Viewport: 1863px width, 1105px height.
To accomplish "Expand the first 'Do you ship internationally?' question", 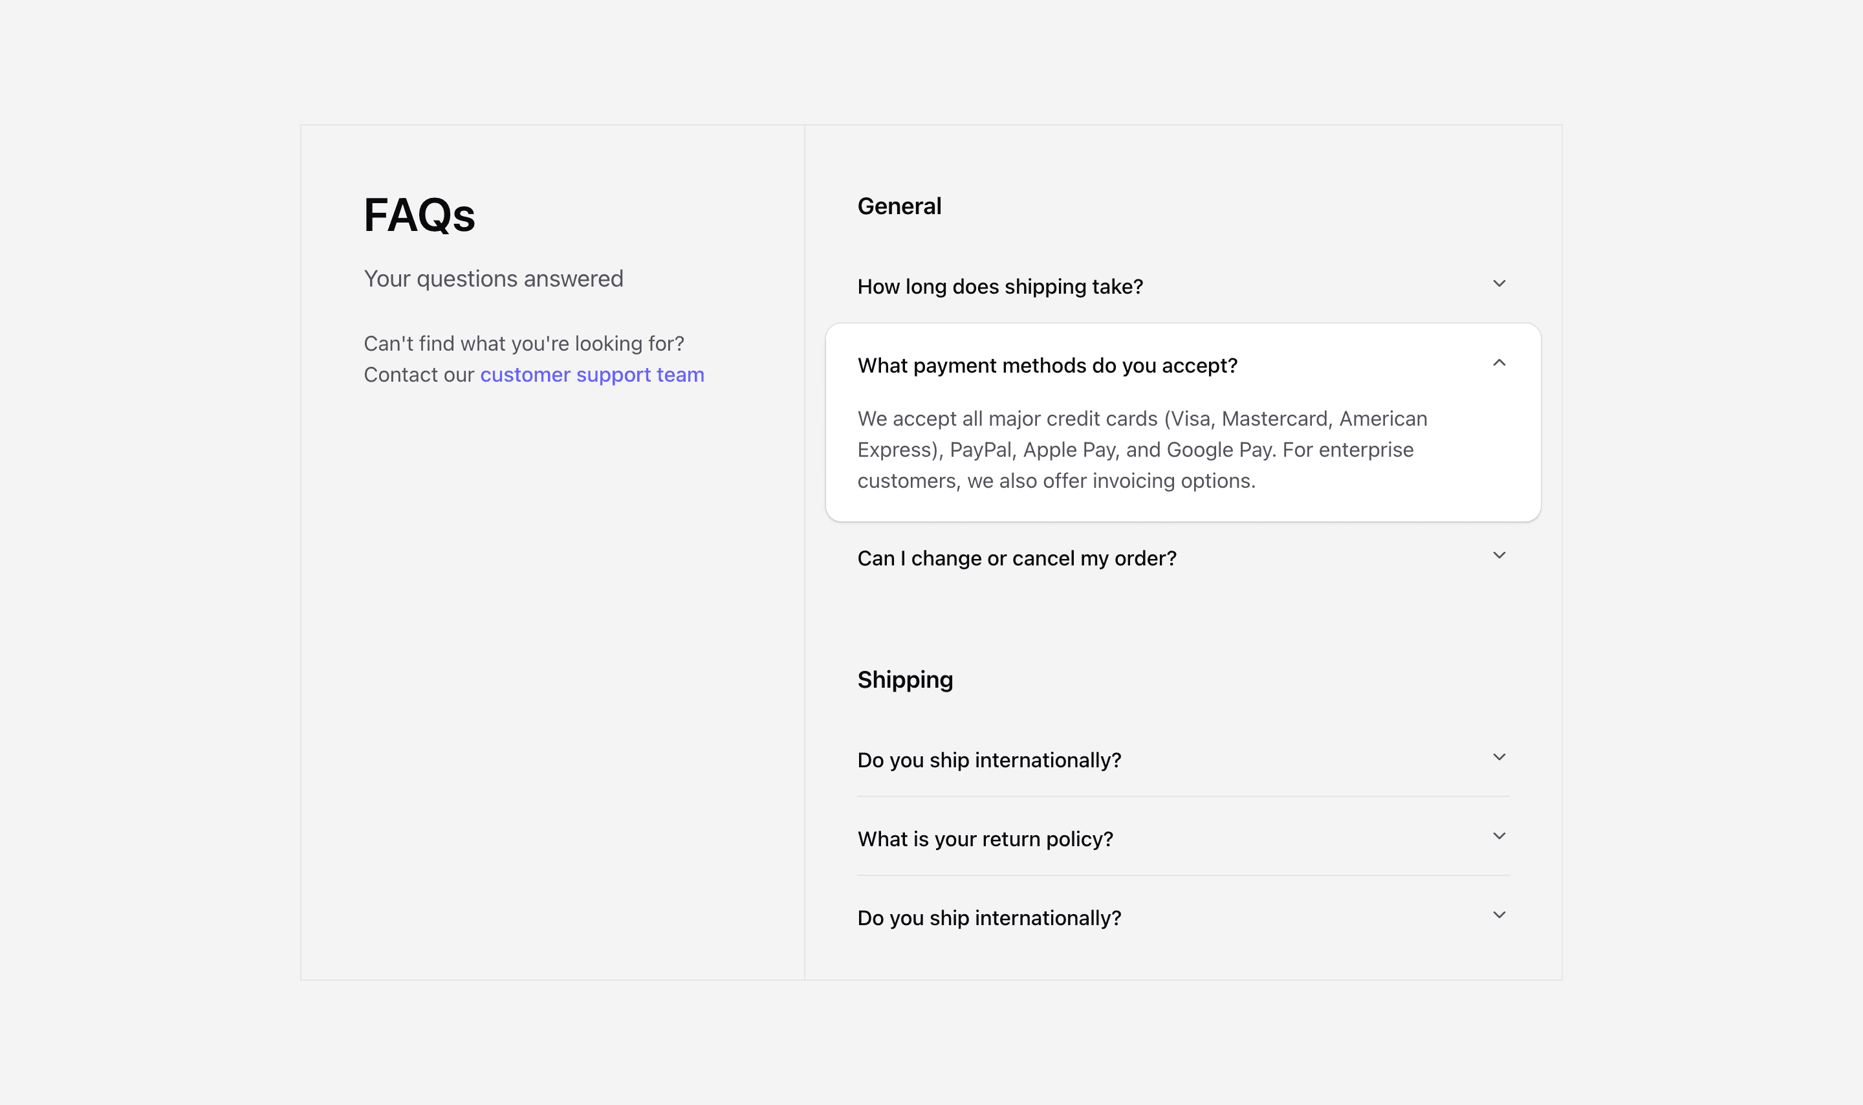I will (x=1499, y=758).
